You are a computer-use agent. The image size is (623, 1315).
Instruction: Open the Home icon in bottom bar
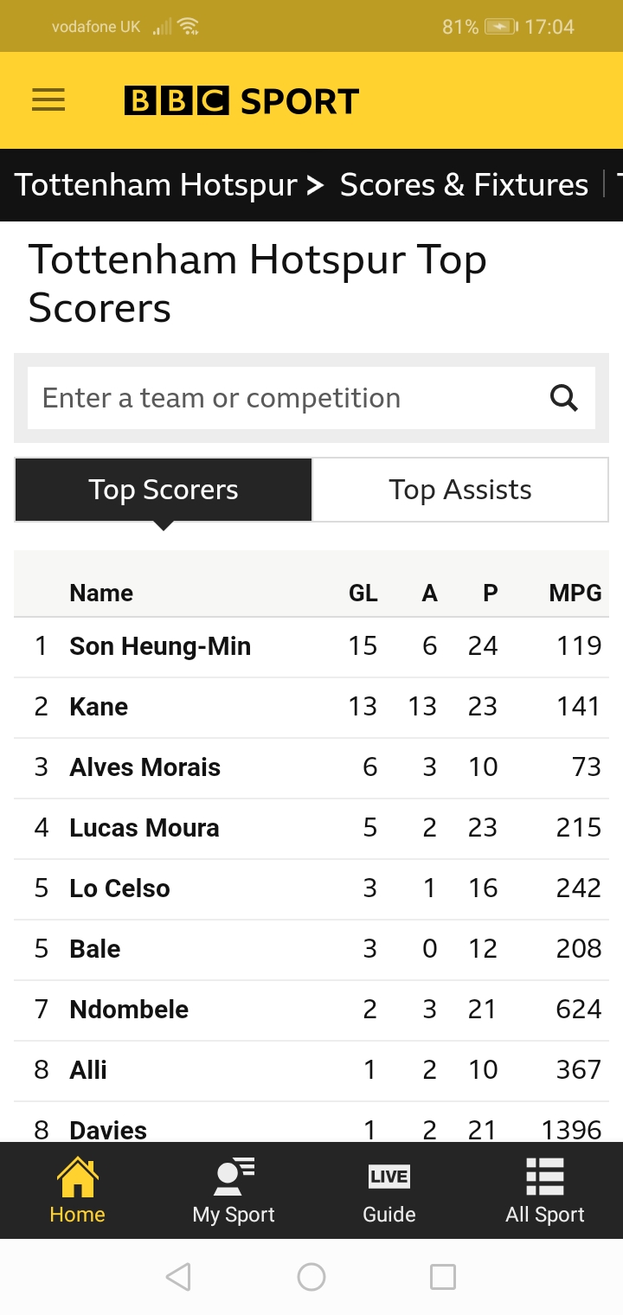tap(77, 1190)
